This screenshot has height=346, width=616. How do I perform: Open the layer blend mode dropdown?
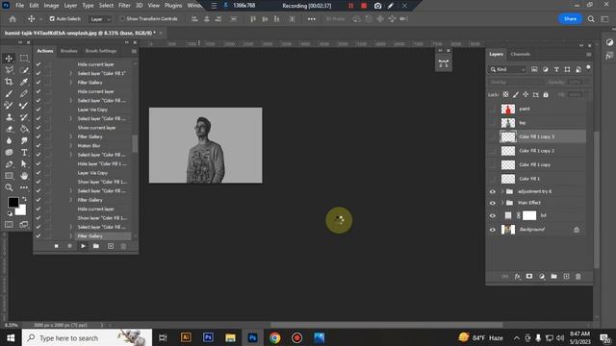point(516,83)
